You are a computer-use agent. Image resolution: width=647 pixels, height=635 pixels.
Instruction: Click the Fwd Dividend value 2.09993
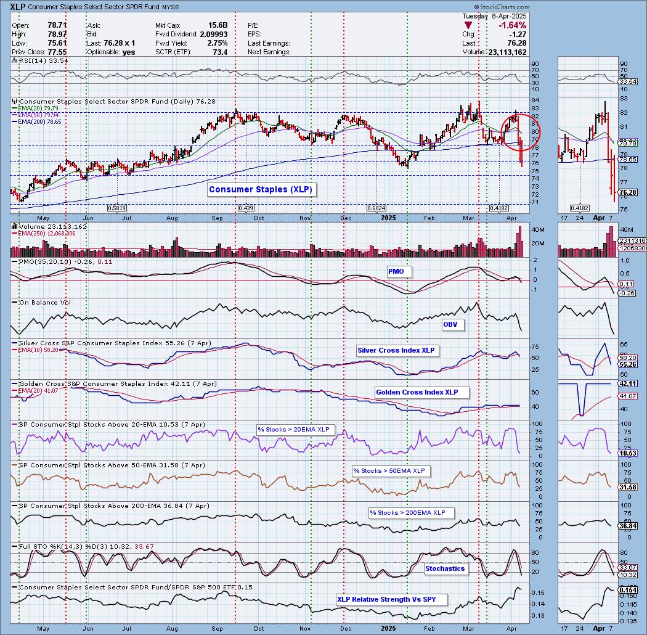[214, 35]
